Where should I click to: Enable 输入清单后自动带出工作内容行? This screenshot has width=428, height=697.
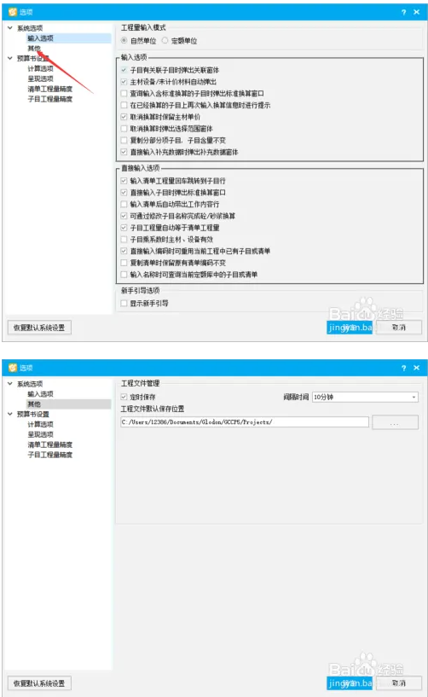tap(124, 205)
